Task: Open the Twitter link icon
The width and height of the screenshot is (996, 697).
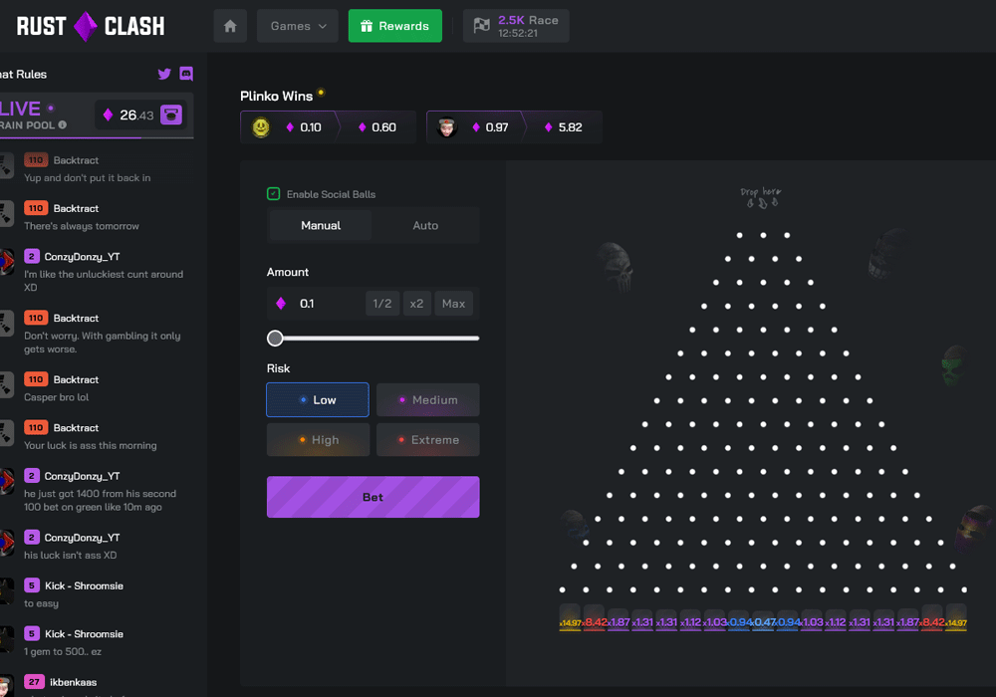Action: click(x=164, y=74)
